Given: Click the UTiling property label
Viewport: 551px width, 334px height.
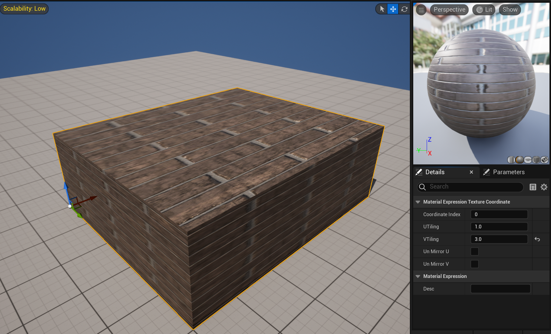Looking at the screenshot, I should tap(431, 227).
